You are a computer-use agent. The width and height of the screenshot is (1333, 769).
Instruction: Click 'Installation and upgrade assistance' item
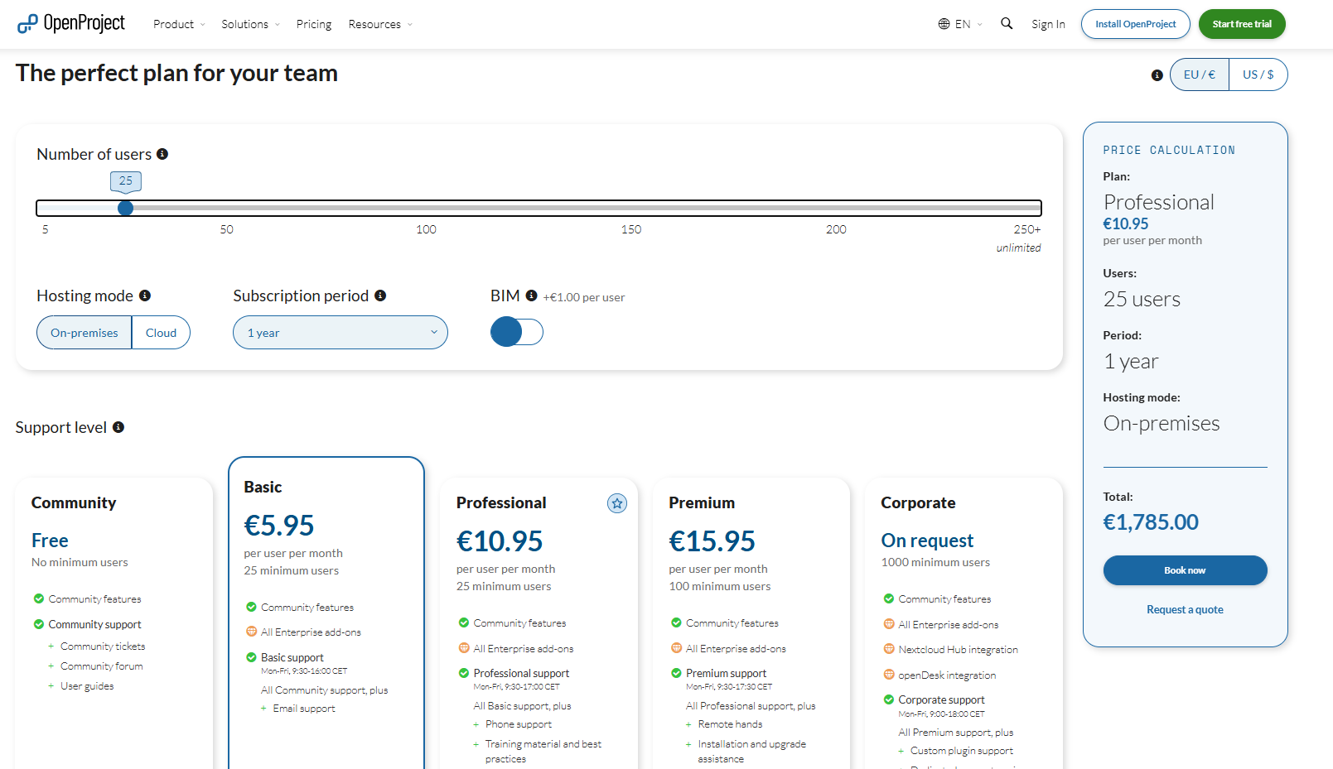pos(751,752)
